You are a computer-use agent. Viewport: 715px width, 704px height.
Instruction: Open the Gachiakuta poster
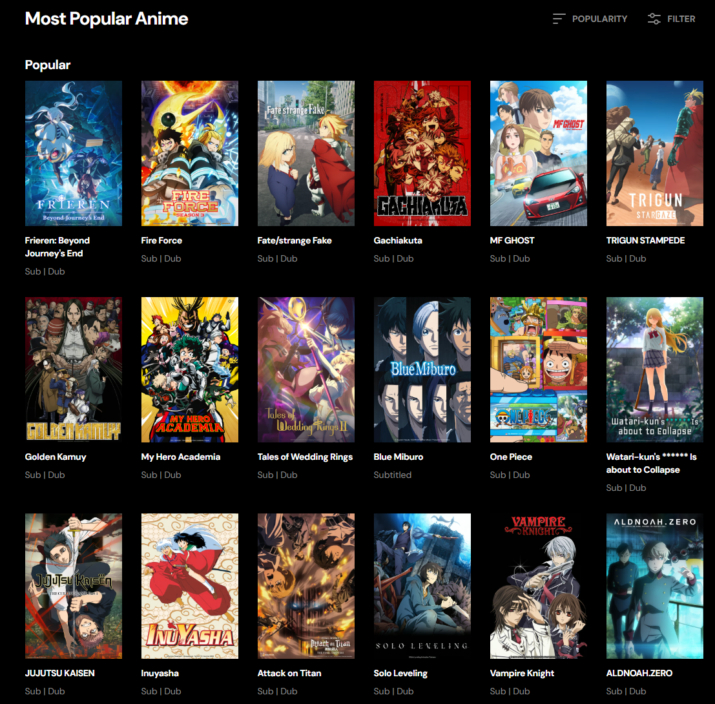tap(422, 153)
